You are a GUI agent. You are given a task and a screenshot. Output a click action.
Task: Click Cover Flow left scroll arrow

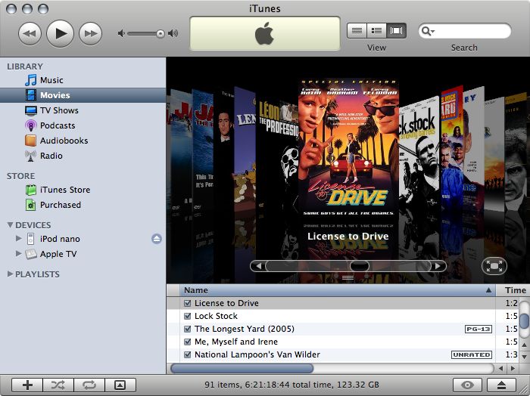(259, 266)
